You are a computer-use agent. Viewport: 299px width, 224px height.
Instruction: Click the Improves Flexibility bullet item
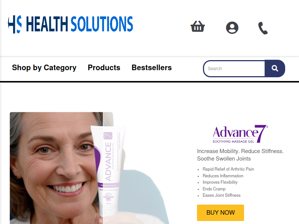pos(220,182)
